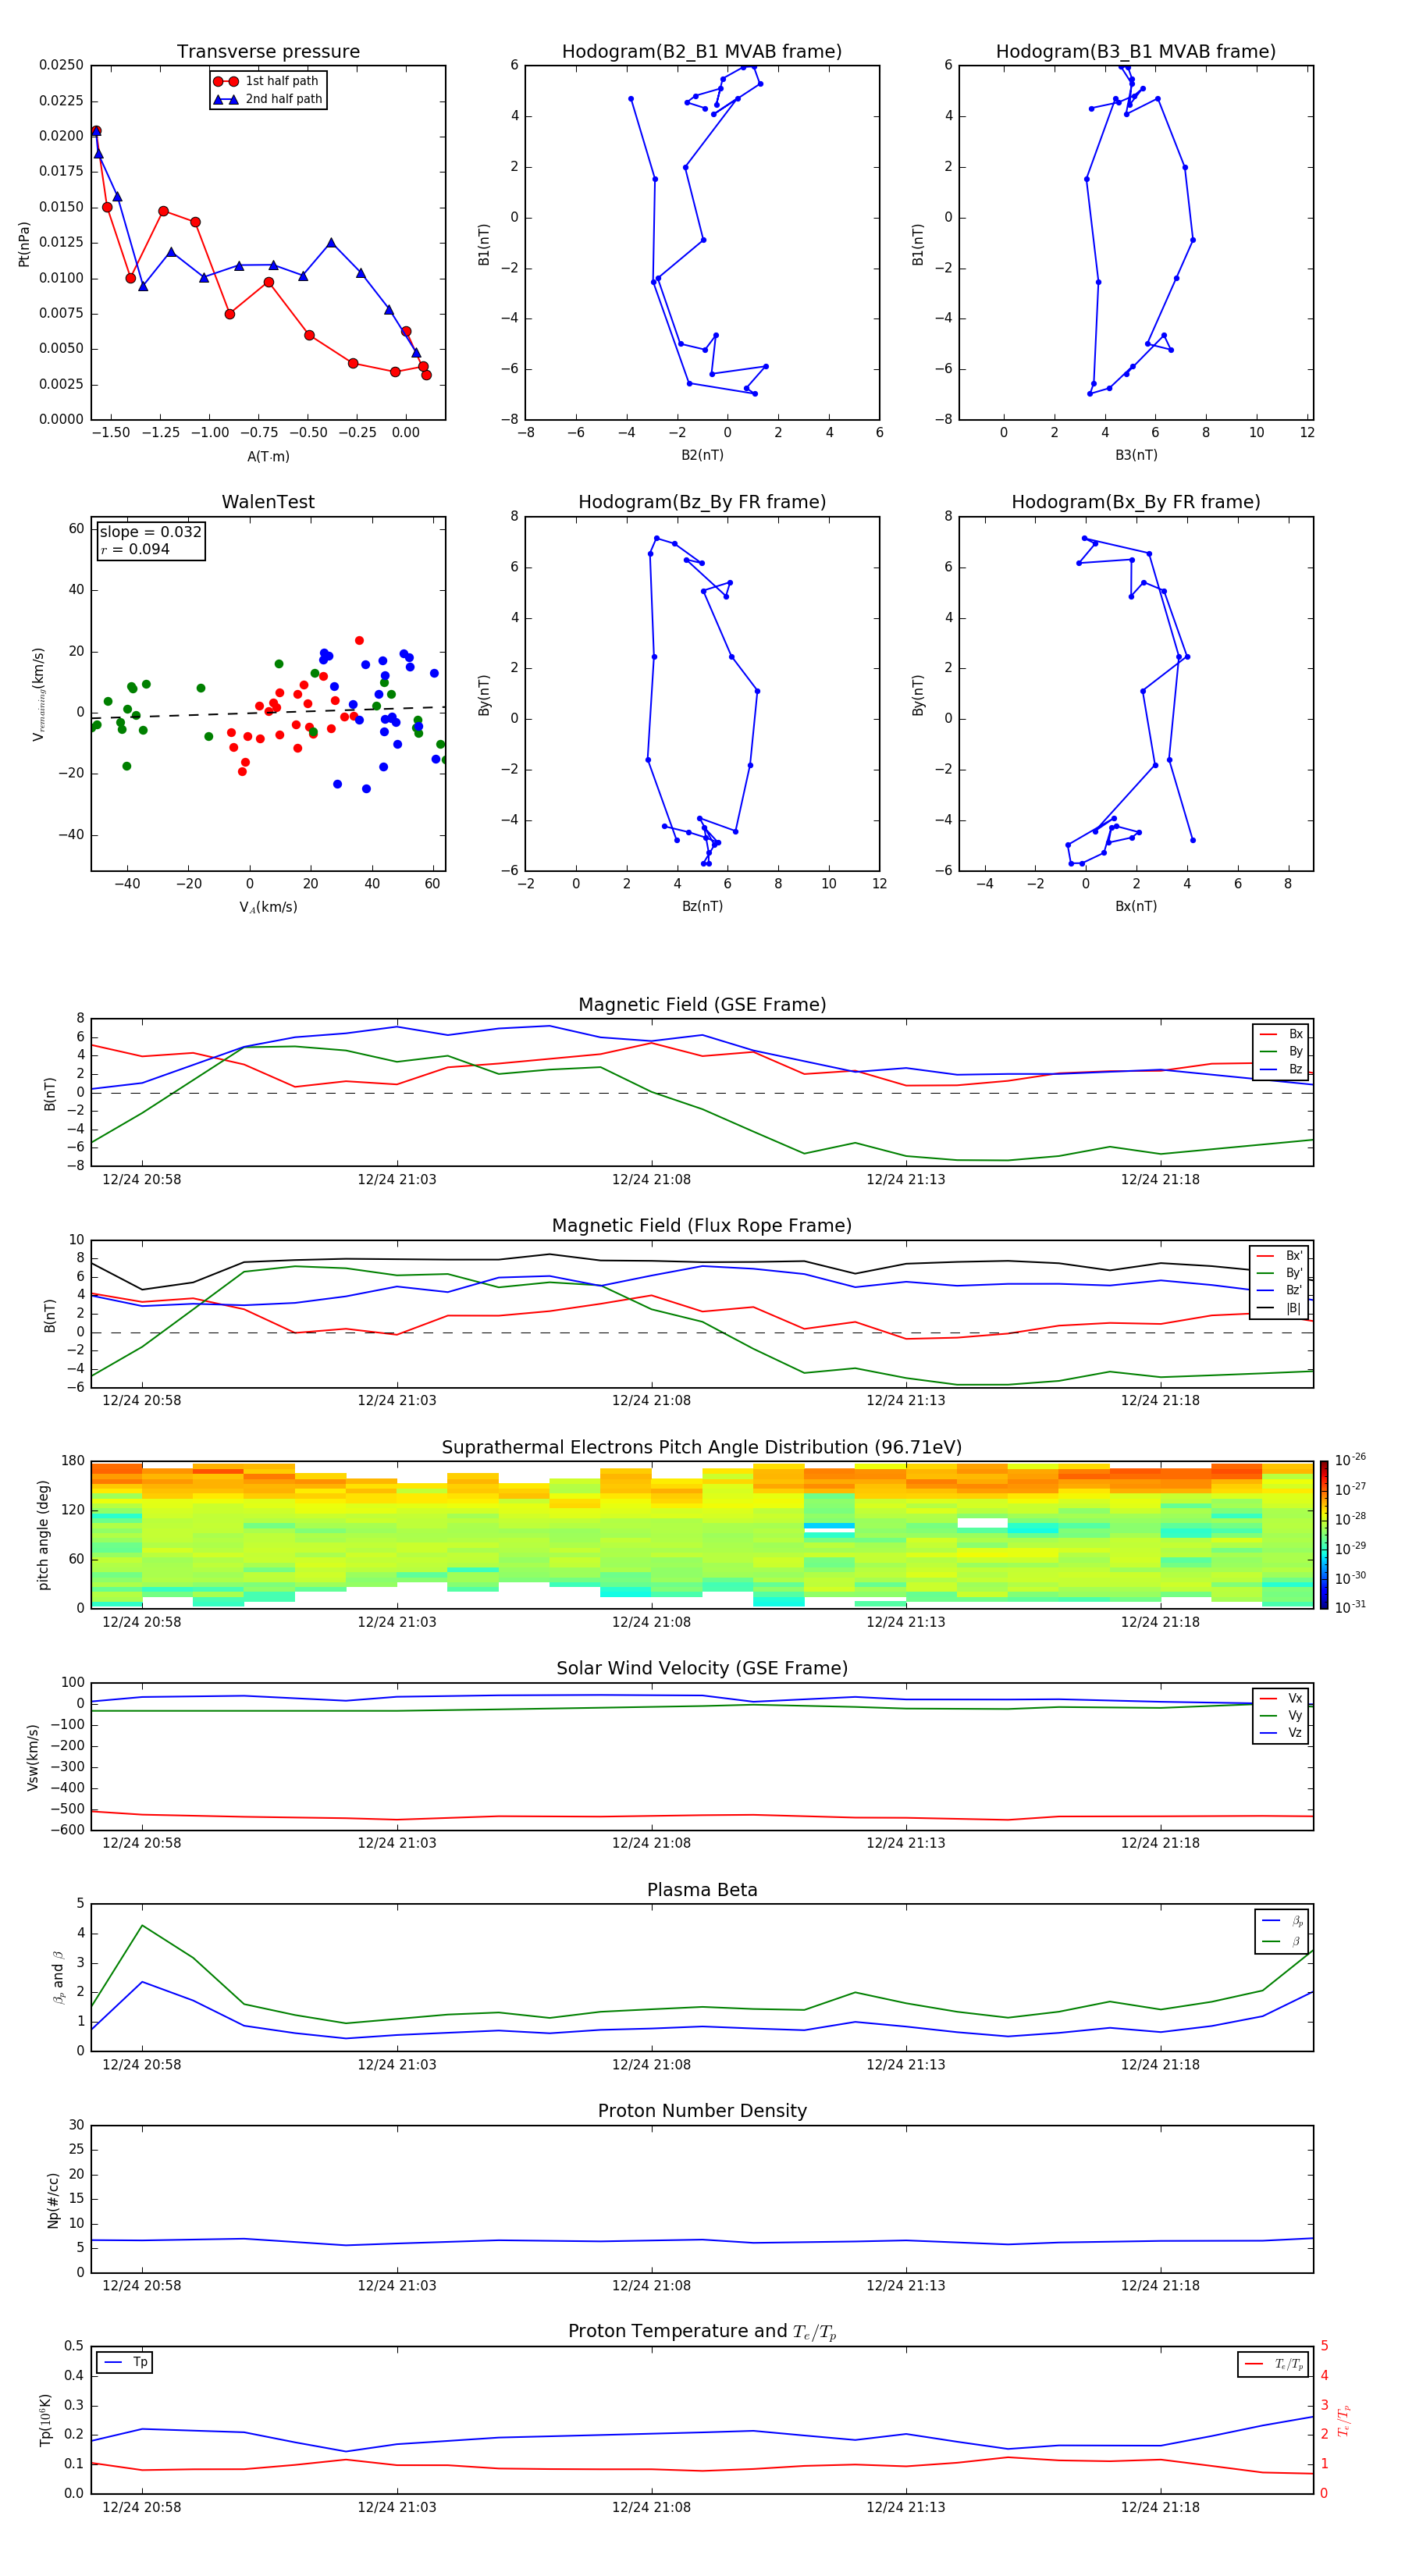Click the 'Bz(nT)' x-axis label
The image size is (1405, 2576).
[x=702, y=906]
